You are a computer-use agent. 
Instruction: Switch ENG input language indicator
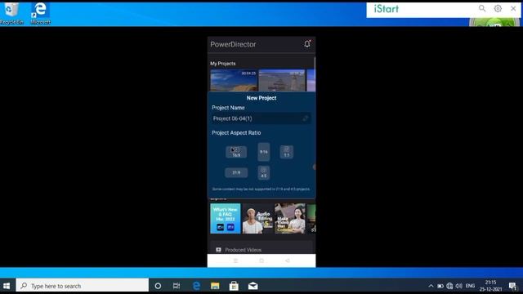[470, 286]
